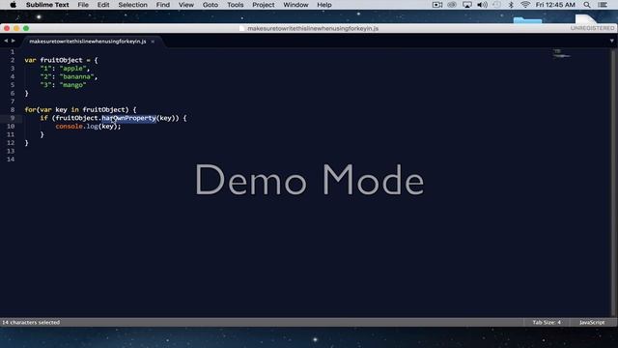Open the volume control icon
The height and width of the screenshot is (348, 618).
click(482, 5)
